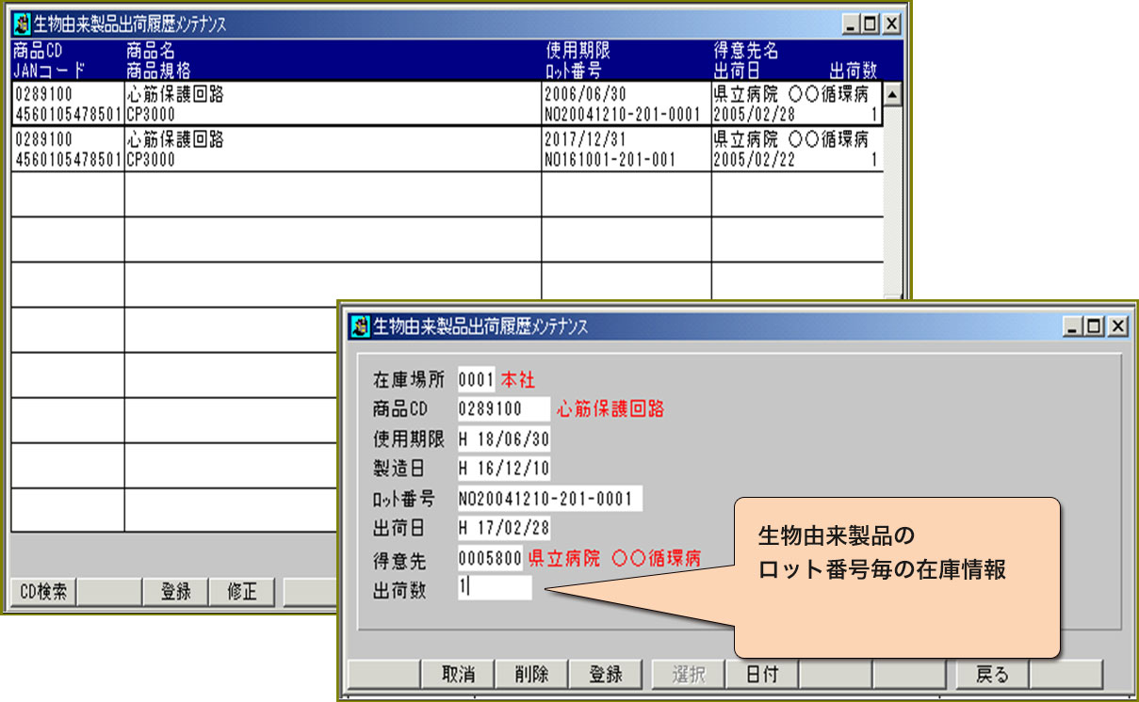
Task: Click the 取消 button
Action: click(457, 674)
